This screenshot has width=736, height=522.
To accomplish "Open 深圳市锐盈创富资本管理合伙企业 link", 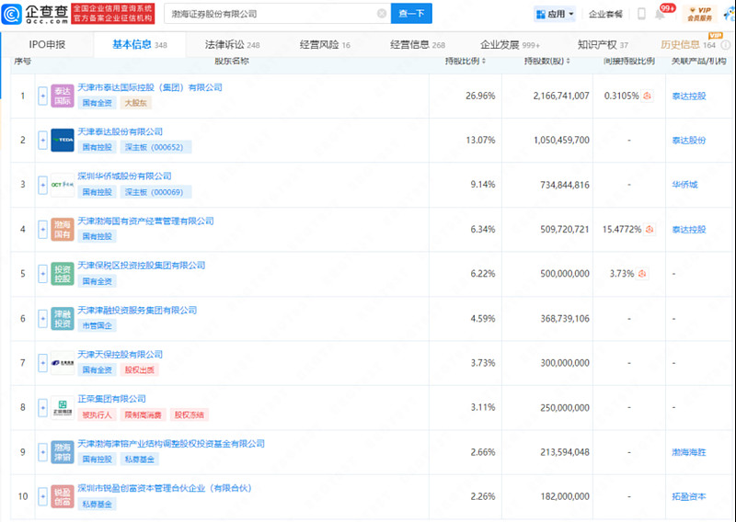I will pos(165,488).
